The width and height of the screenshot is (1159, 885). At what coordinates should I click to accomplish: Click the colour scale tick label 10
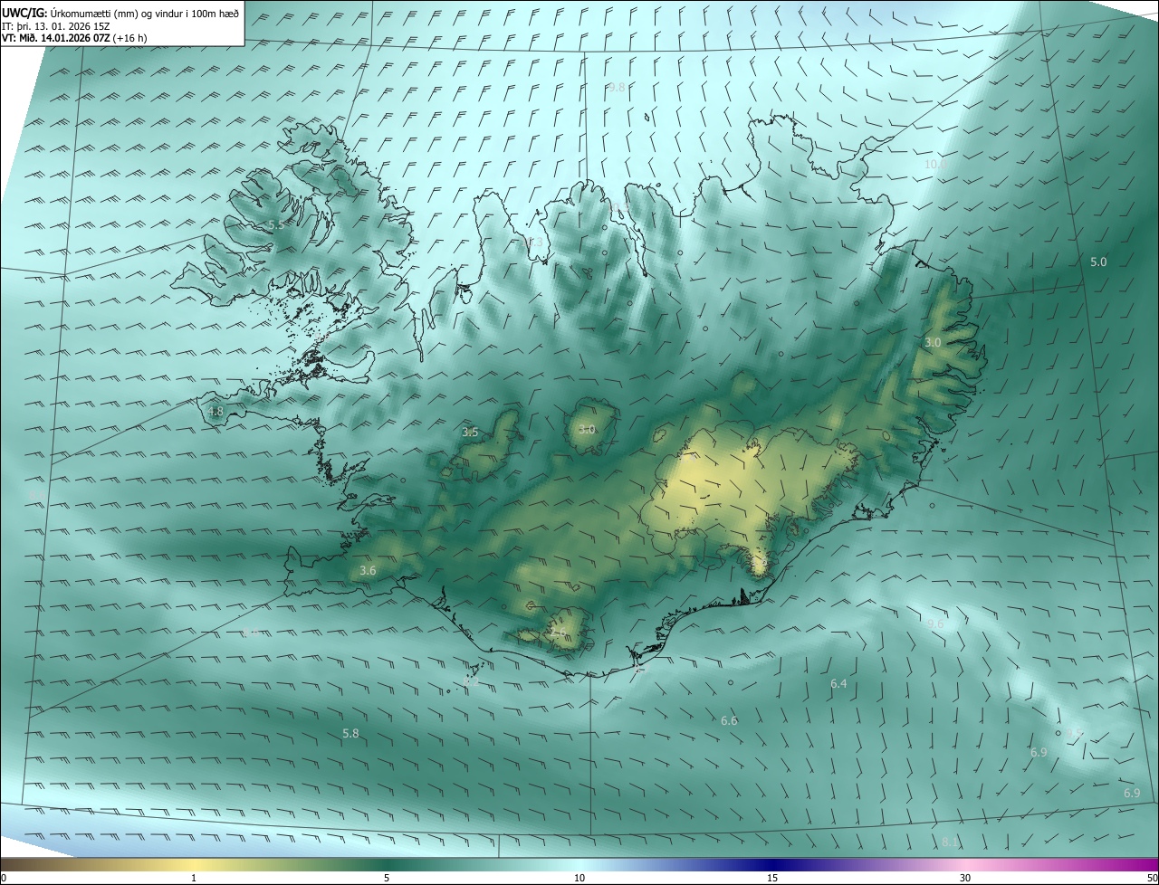coord(579,878)
